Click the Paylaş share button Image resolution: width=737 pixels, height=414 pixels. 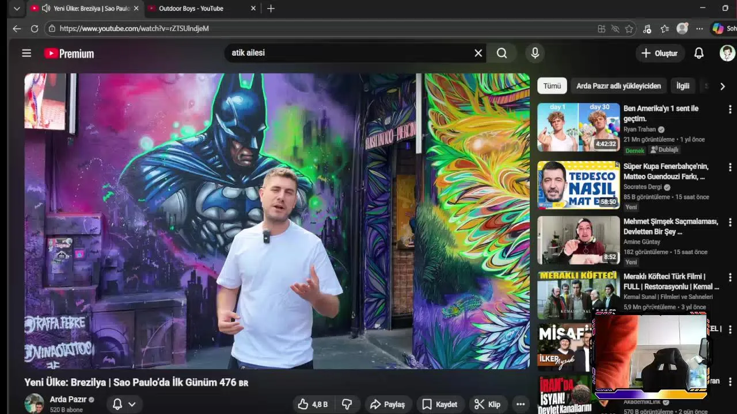[388, 404]
